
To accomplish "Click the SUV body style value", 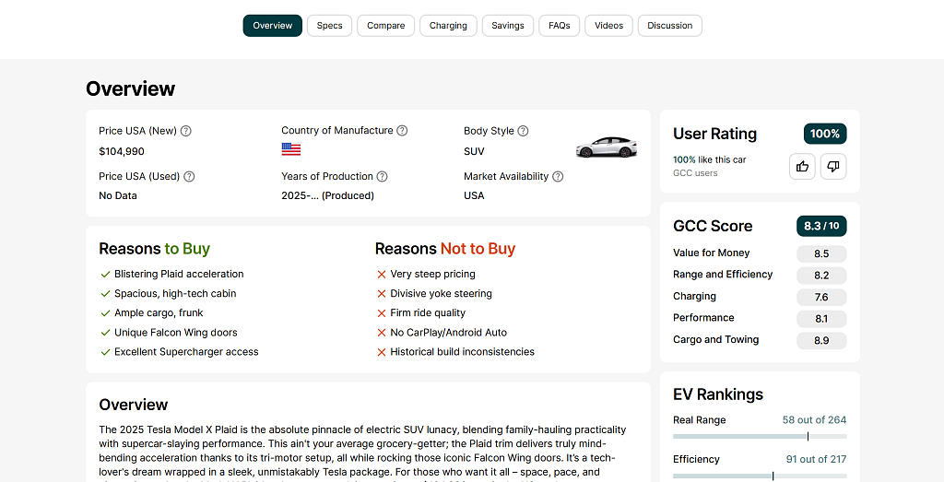I will point(474,152).
